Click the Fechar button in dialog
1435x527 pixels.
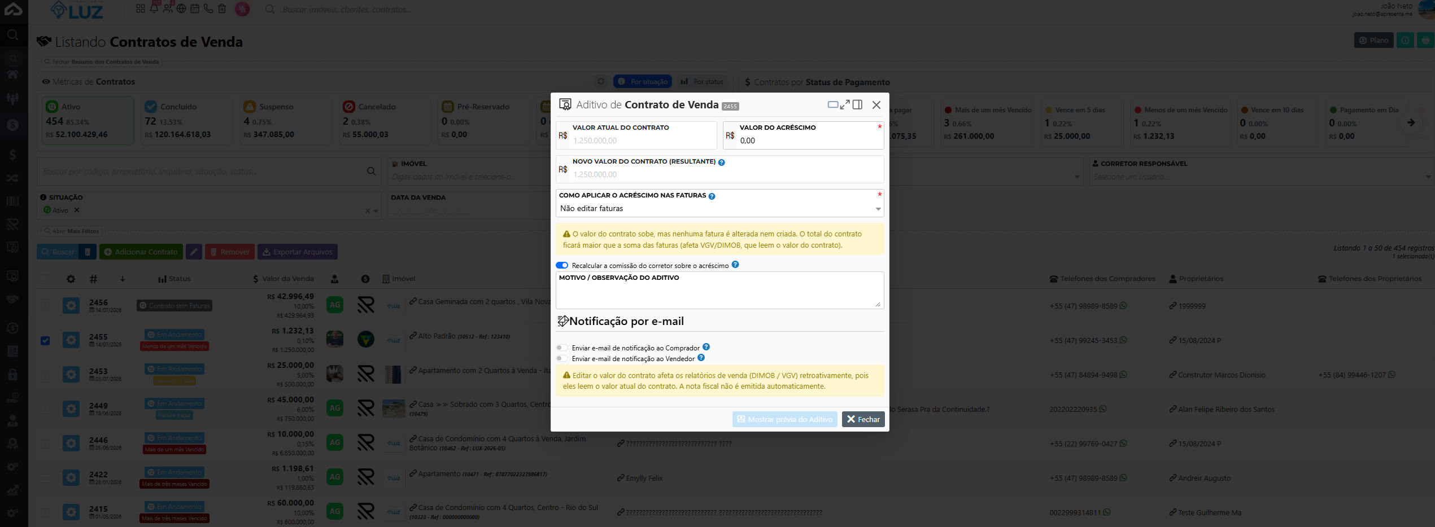863,419
